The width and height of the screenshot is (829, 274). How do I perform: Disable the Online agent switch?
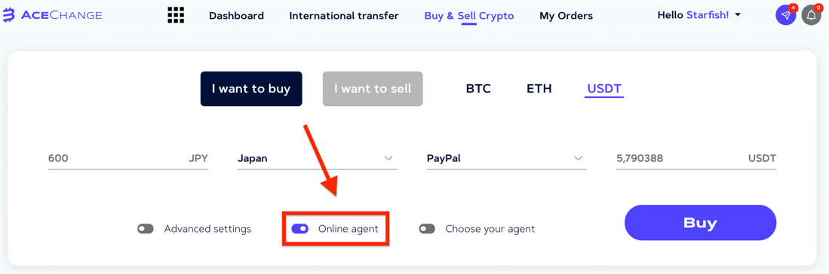pos(299,229)
